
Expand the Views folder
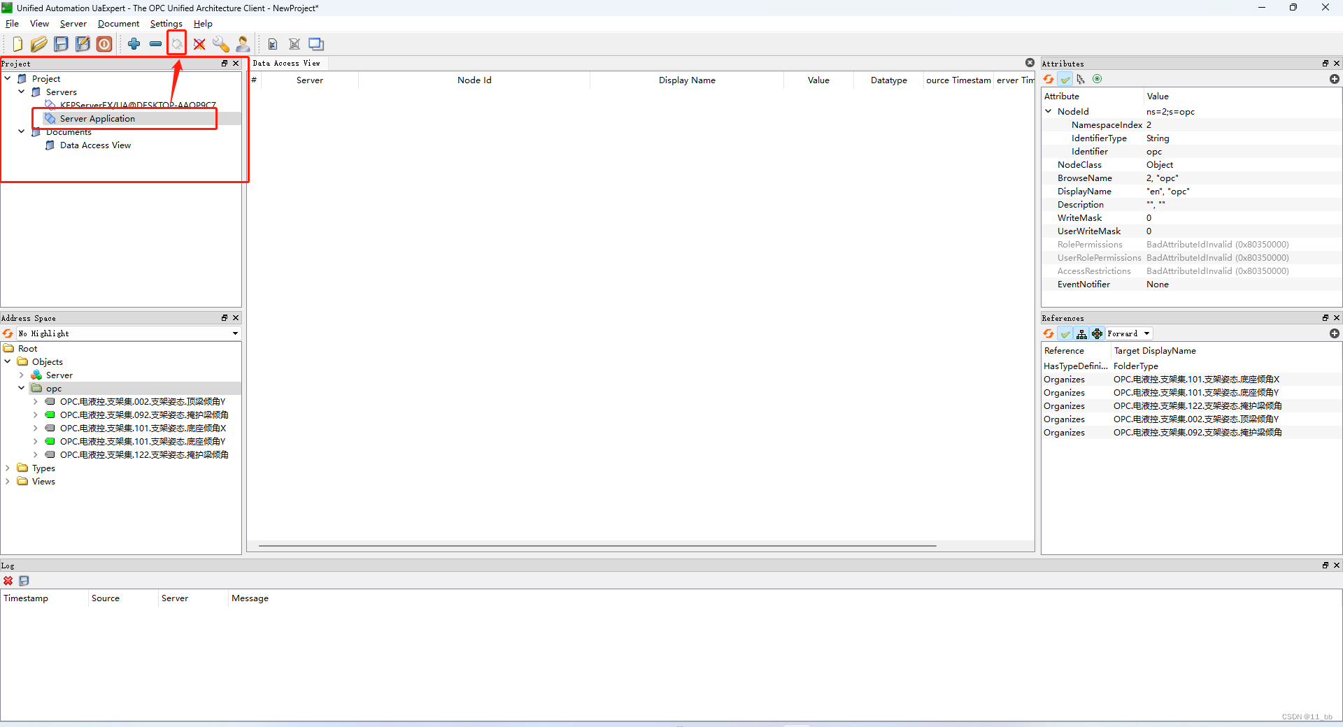pos(8,481)
